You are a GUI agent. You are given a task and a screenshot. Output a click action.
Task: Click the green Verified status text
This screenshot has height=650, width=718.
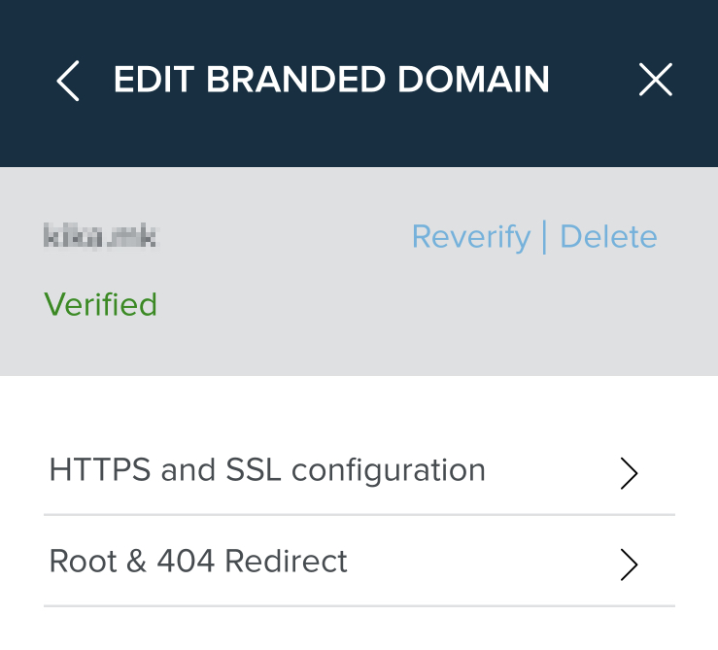[101, 304]
